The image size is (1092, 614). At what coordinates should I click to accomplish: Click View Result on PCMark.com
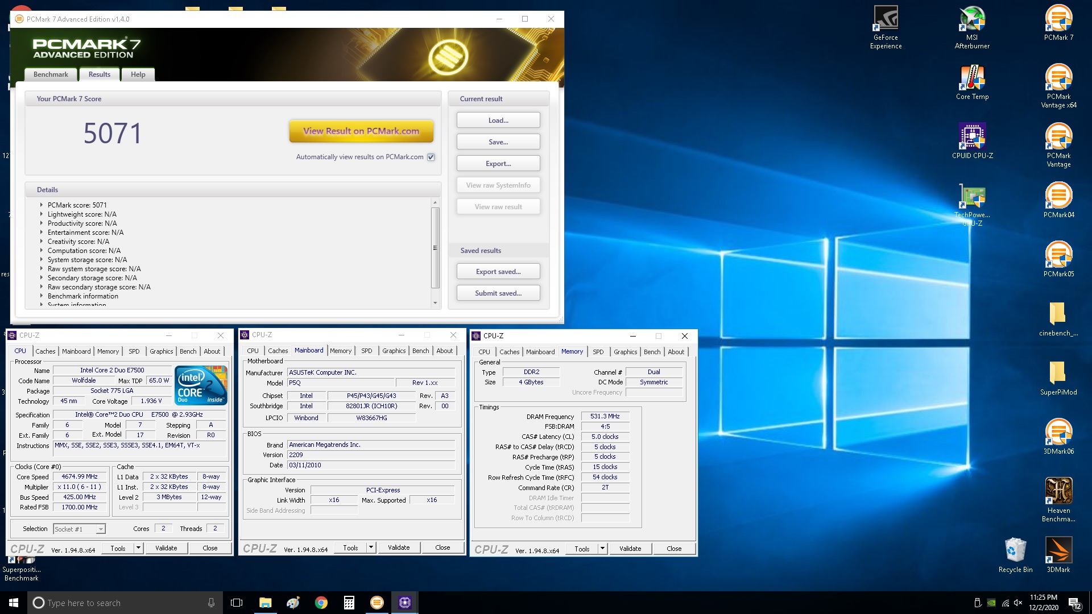[361, 131]
